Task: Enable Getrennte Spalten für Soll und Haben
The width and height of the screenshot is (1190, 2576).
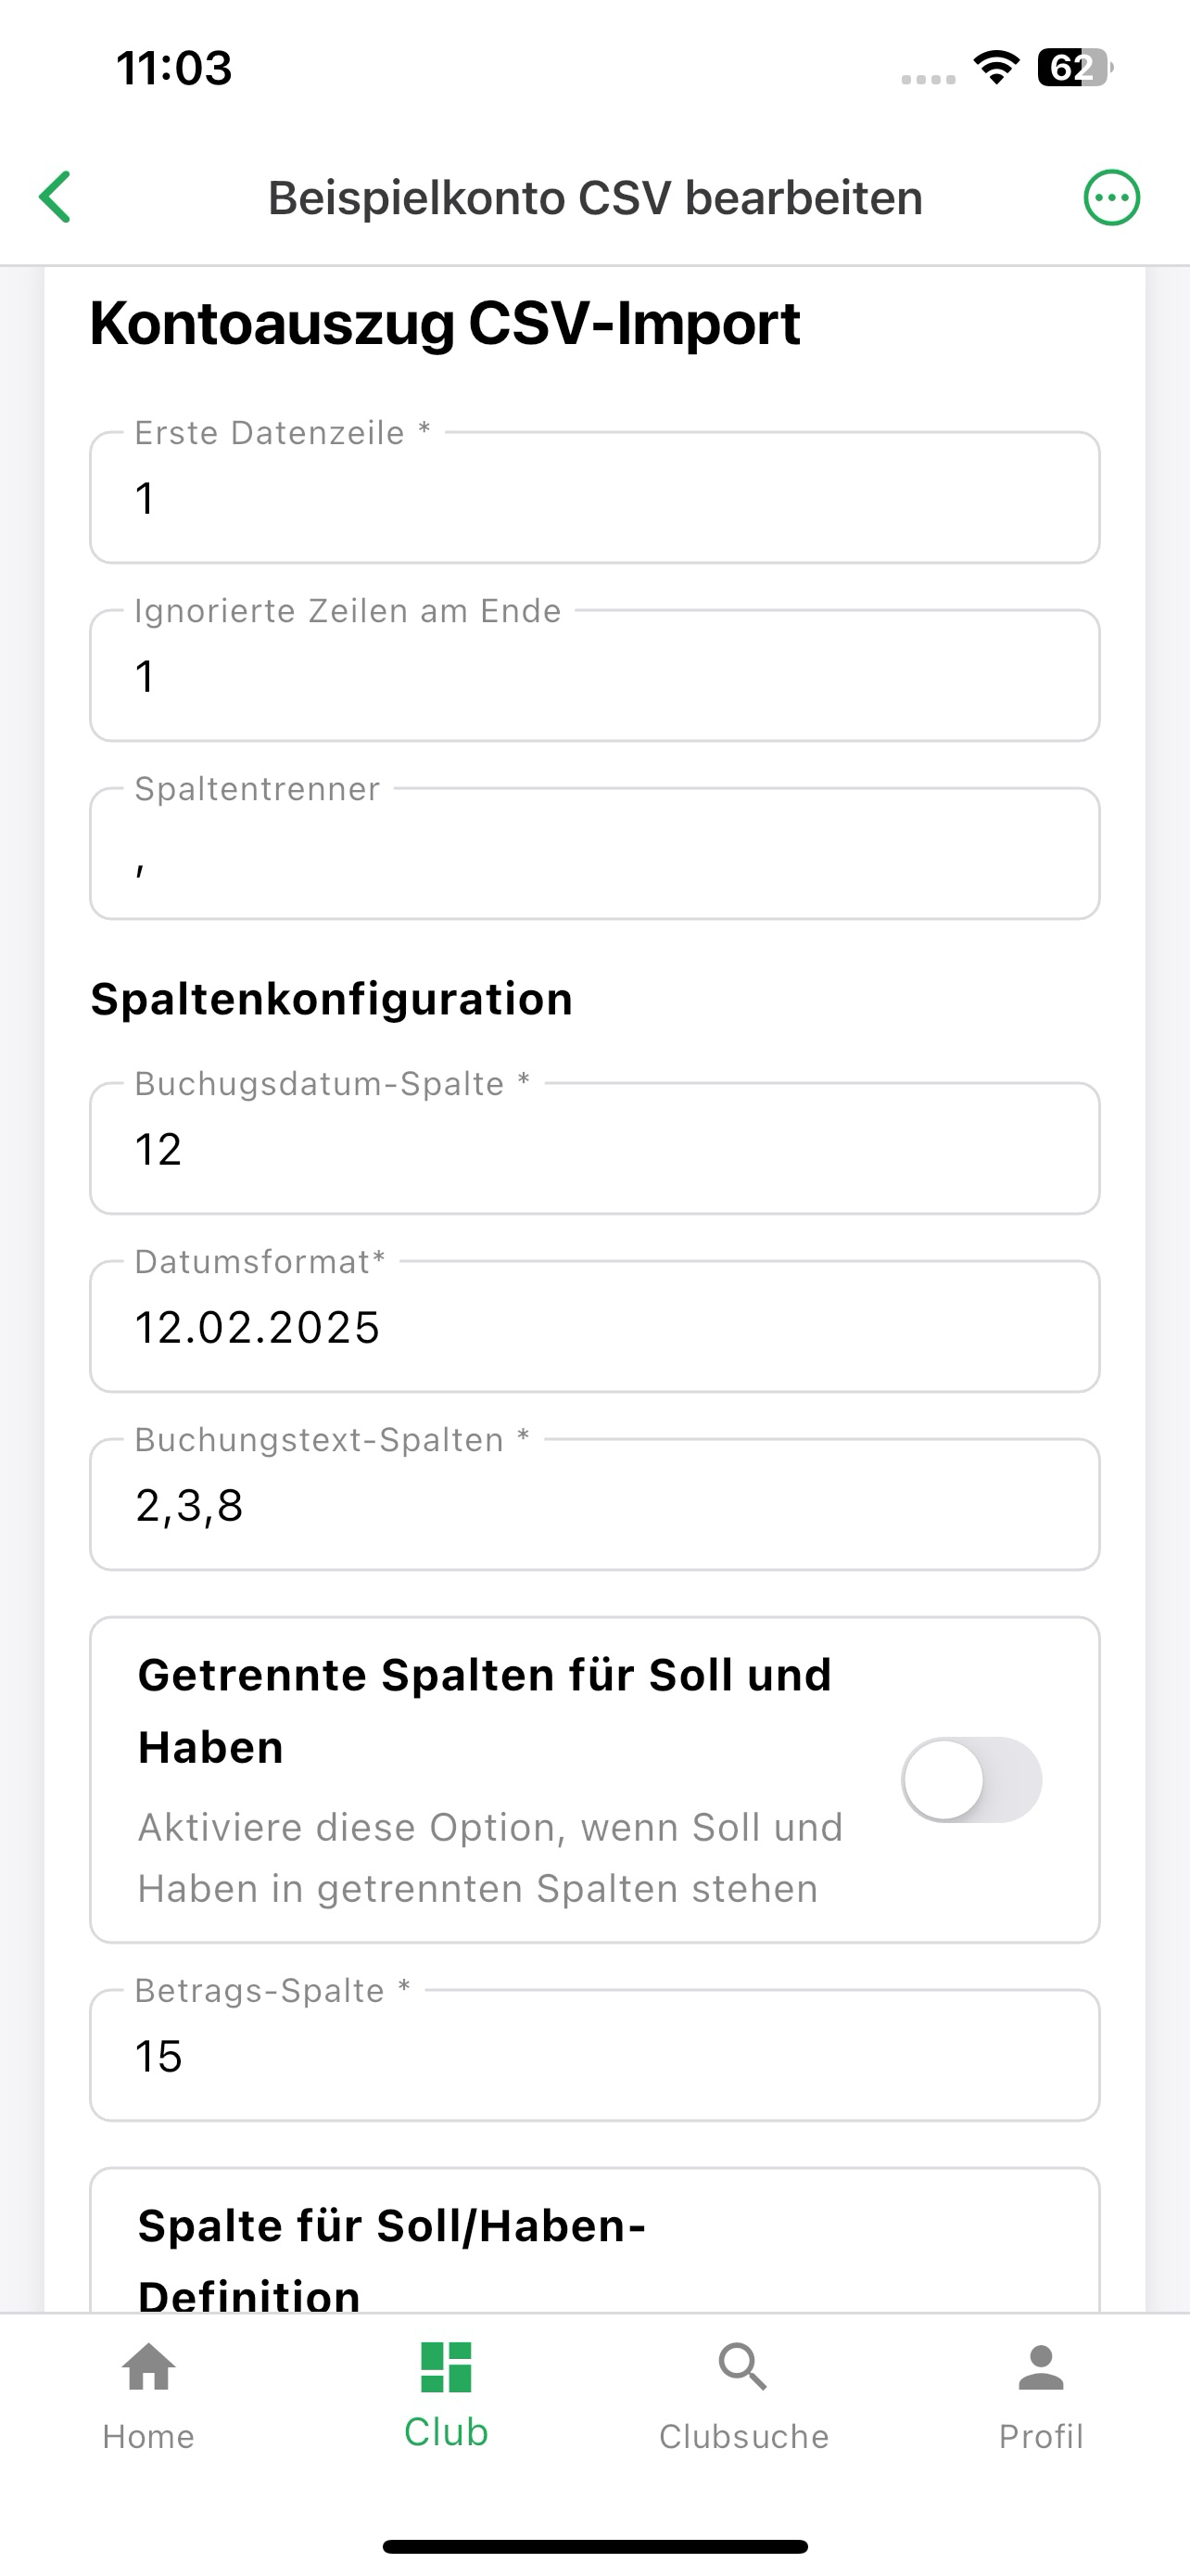Action: pyautogui.click(x=971, y=1780)
